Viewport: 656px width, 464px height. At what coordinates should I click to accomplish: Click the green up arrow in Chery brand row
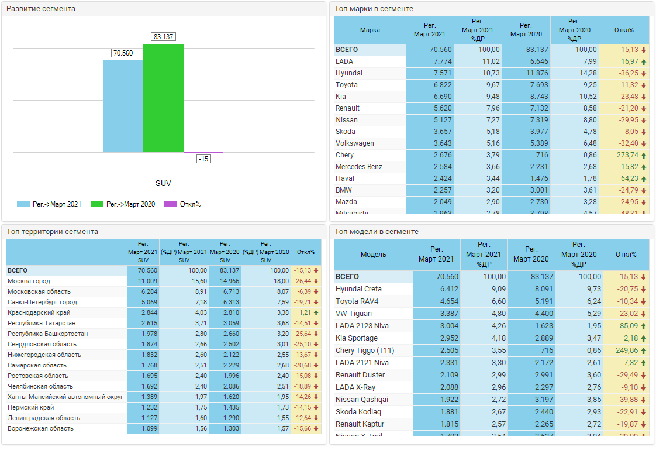pos(644,155)
